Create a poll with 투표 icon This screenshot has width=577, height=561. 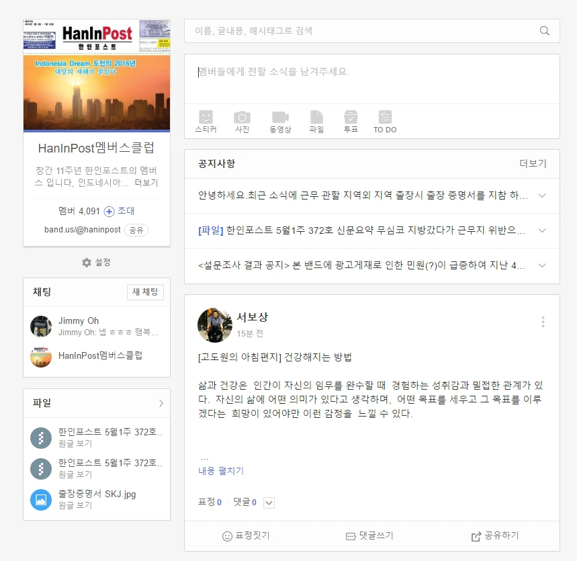[351, 122]
